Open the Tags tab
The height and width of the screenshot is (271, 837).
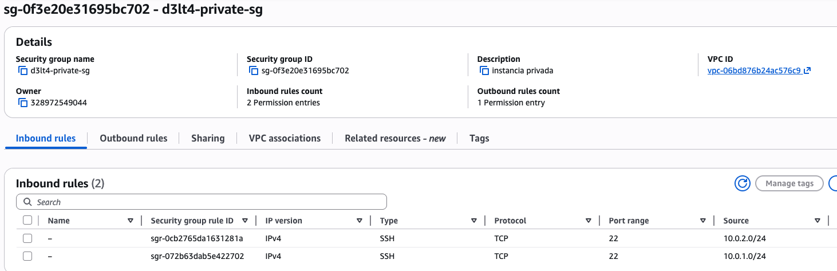click(479, 138)
